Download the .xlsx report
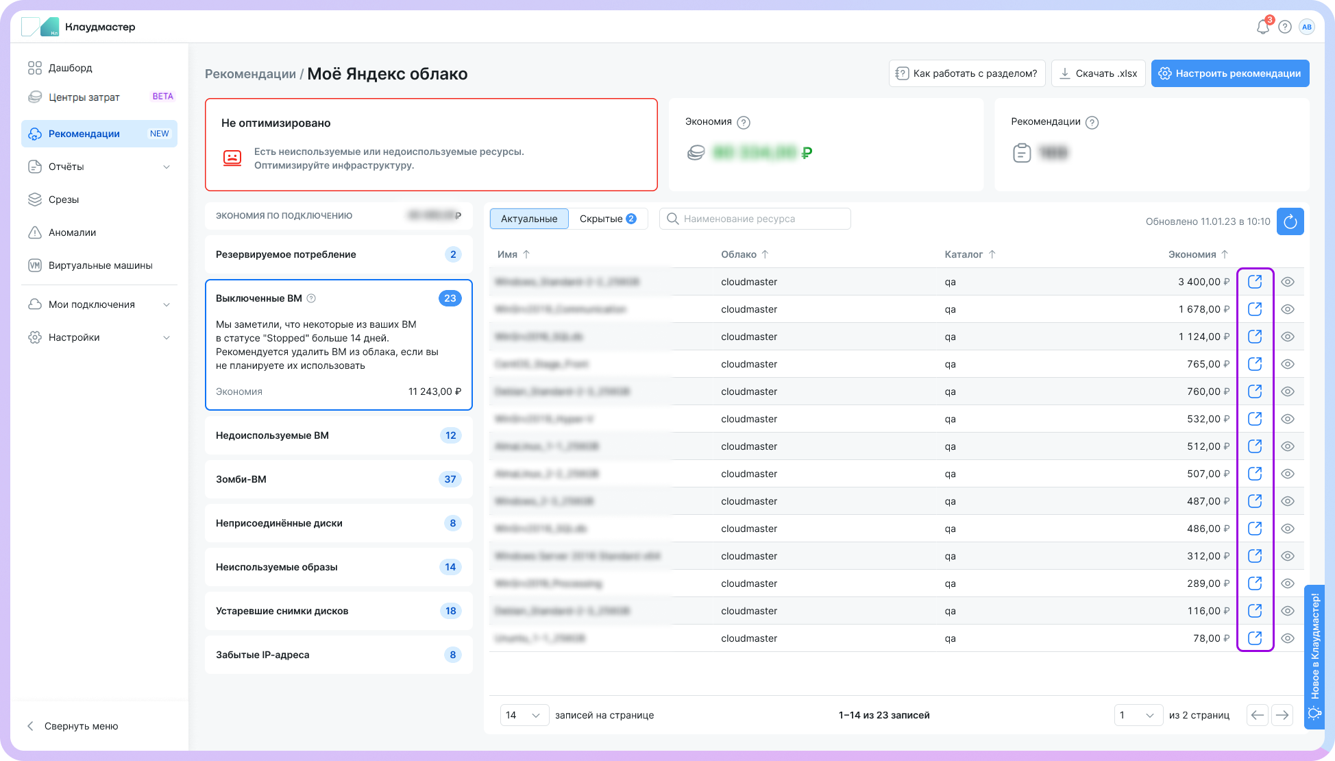The width and height of the screenshot is (1335, 761). (x=1098, y=73)
